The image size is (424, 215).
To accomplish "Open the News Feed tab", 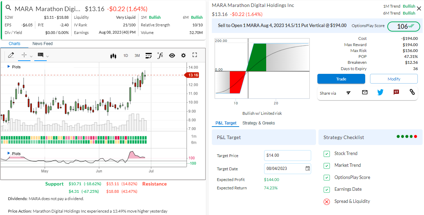I will [43, 44].
